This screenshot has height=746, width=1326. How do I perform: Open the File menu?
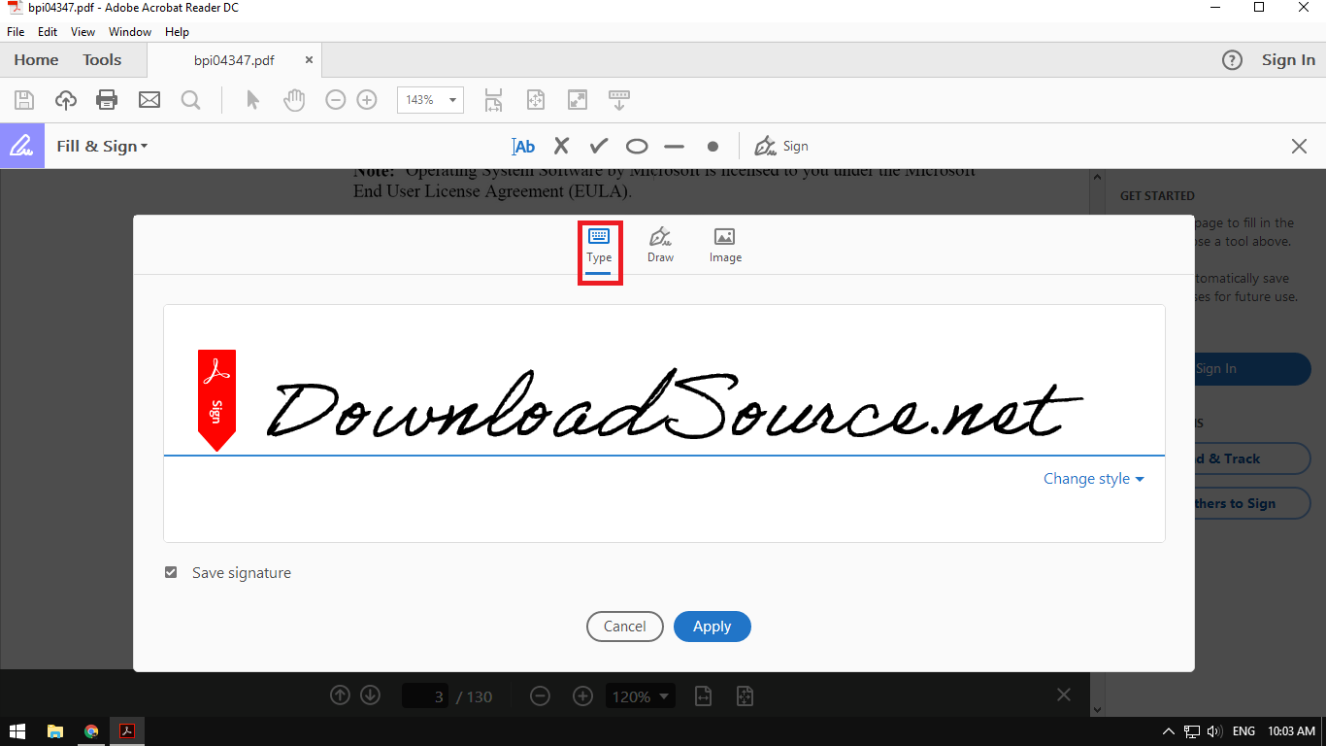(16, 32)
